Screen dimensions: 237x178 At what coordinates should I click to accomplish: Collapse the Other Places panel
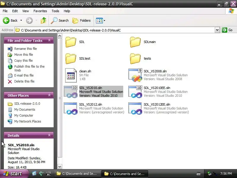pyautogui.click(x=49, y=95)
